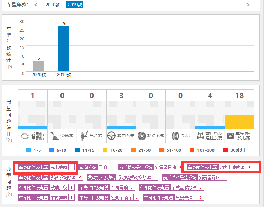The height and width of the screenshot is (207, 267).
Task: Select the body accessories battery icon
Action: (230, 136)
